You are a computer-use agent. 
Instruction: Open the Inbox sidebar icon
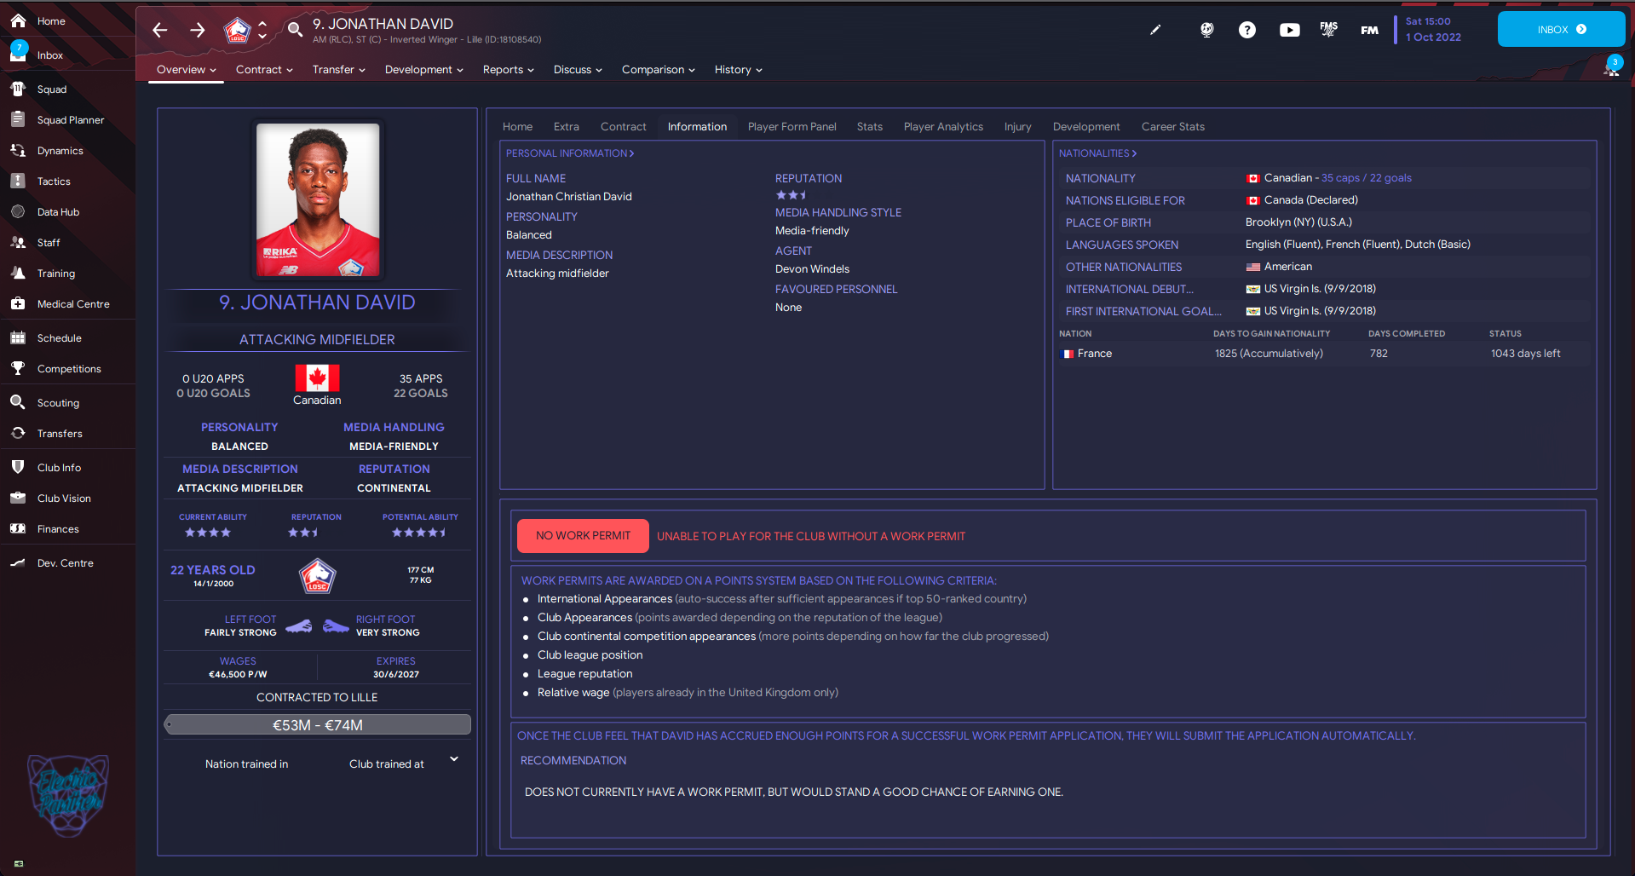18,54
